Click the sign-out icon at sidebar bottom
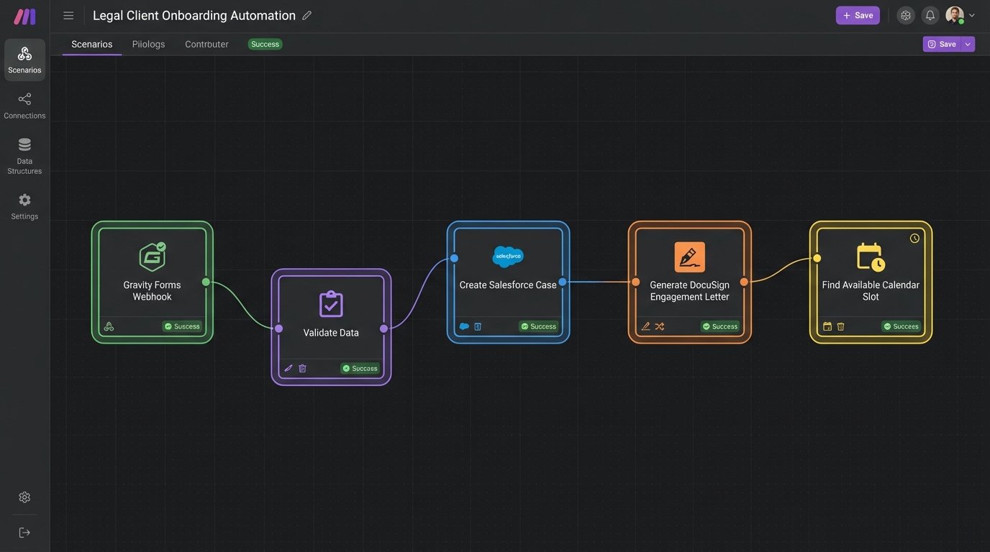This screenshot has width=990, height=552. 24,533
